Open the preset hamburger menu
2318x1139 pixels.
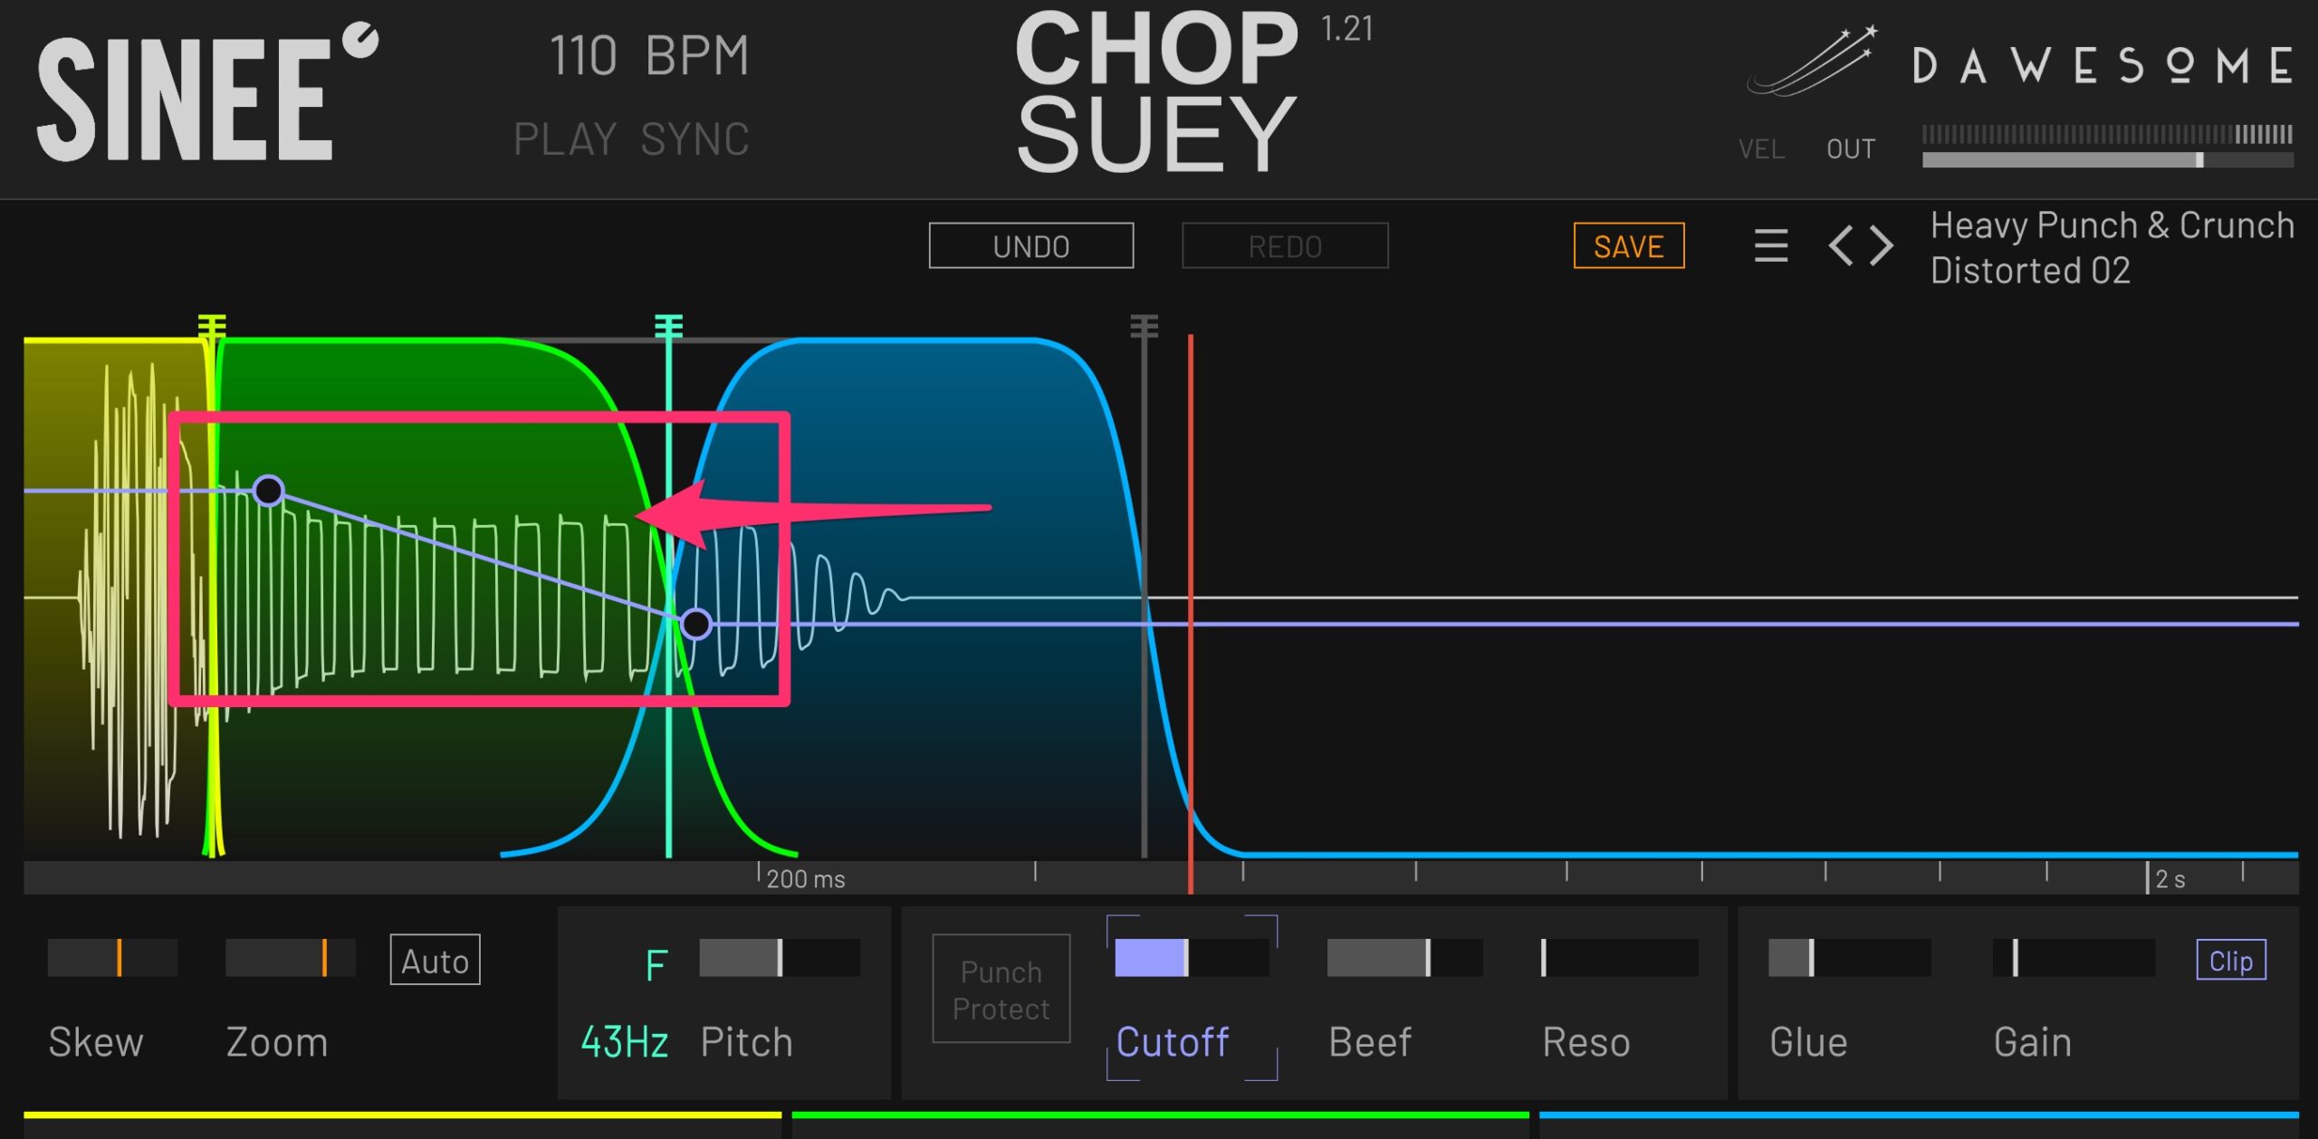coord(1770,245)
